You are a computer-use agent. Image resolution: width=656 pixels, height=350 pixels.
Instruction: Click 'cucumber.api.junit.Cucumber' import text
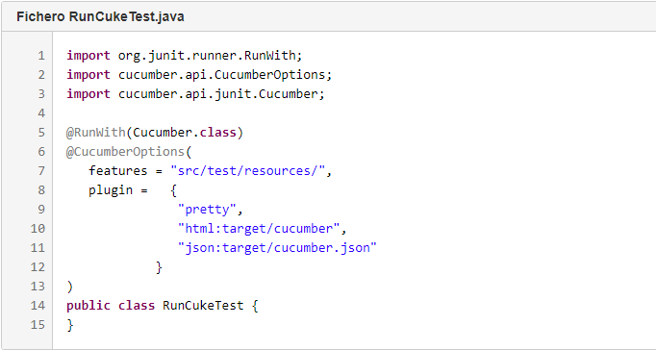[x=217, y=93]
